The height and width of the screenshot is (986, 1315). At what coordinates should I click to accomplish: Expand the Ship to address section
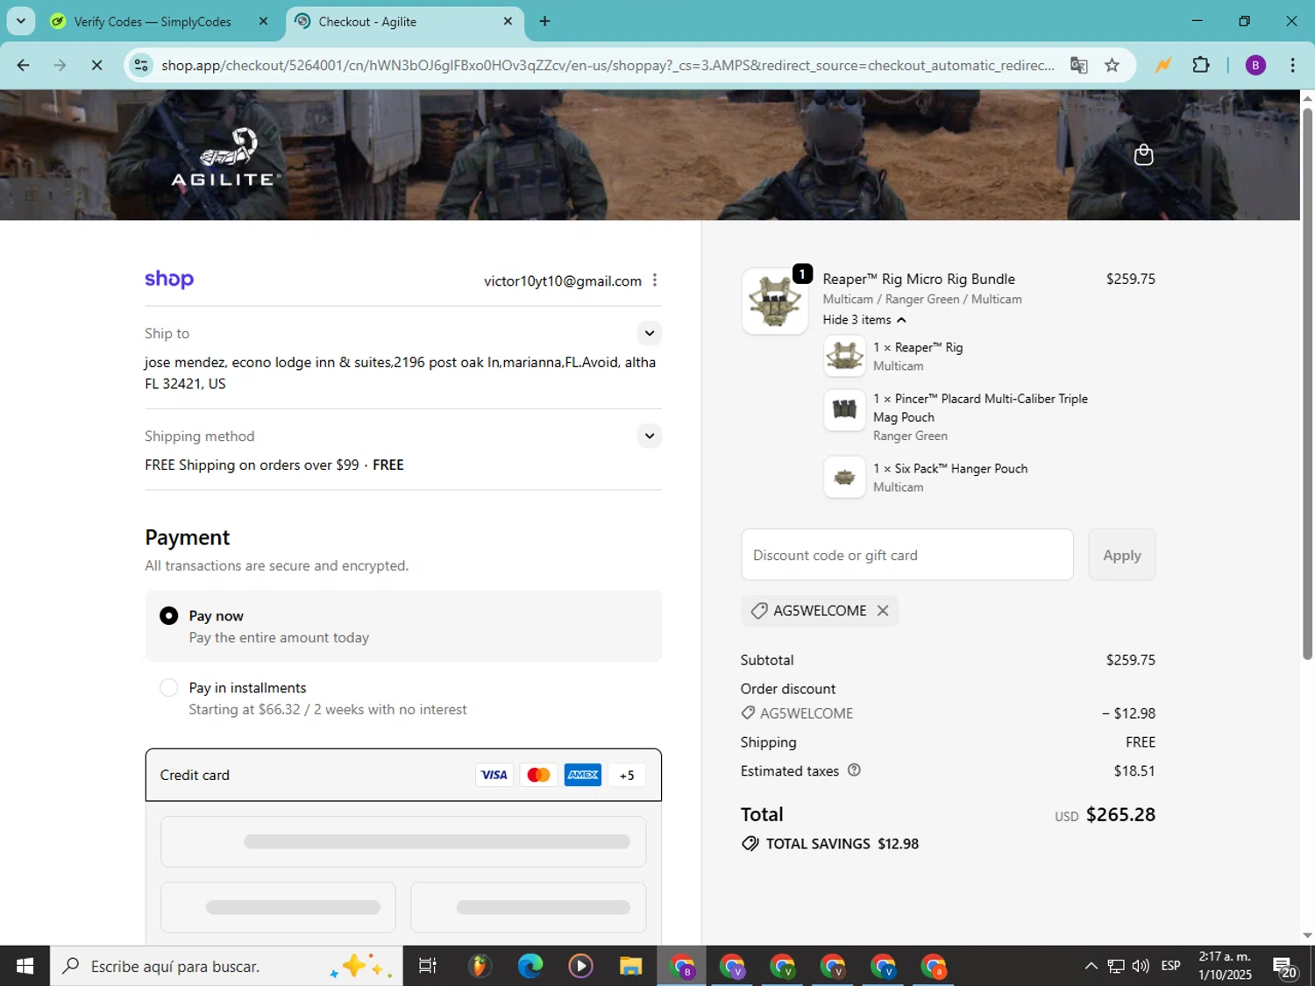[649, 333]
